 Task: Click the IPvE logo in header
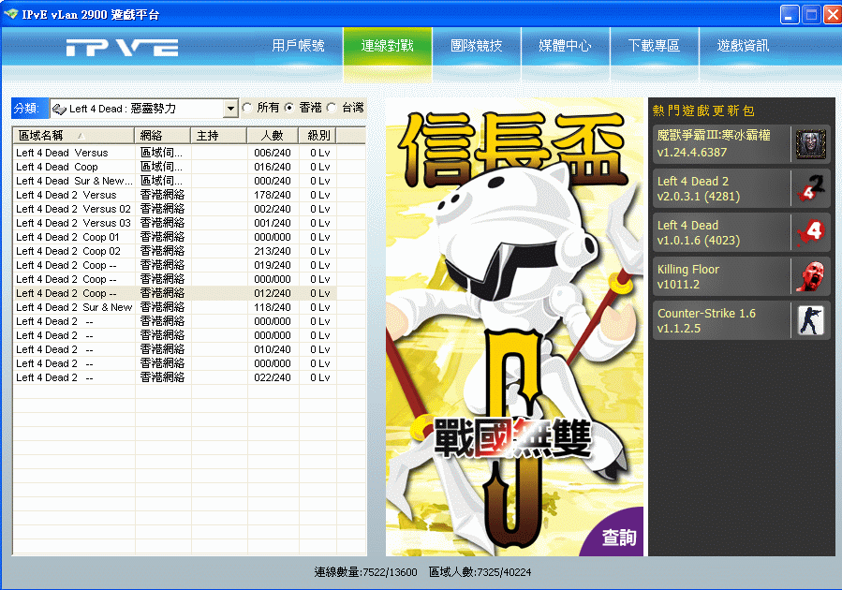(x=123, y=48)
